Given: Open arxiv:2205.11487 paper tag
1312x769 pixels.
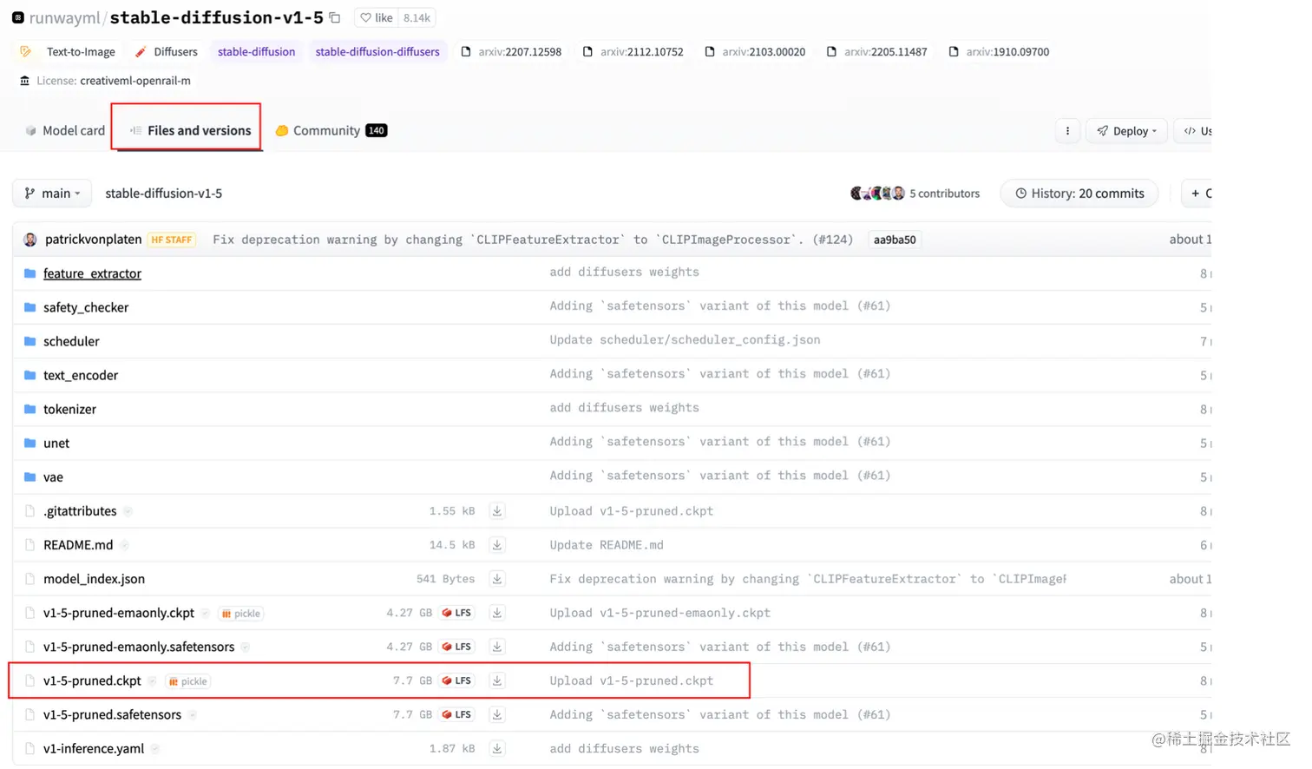Looking at the screenshot, I should (877, 52).
